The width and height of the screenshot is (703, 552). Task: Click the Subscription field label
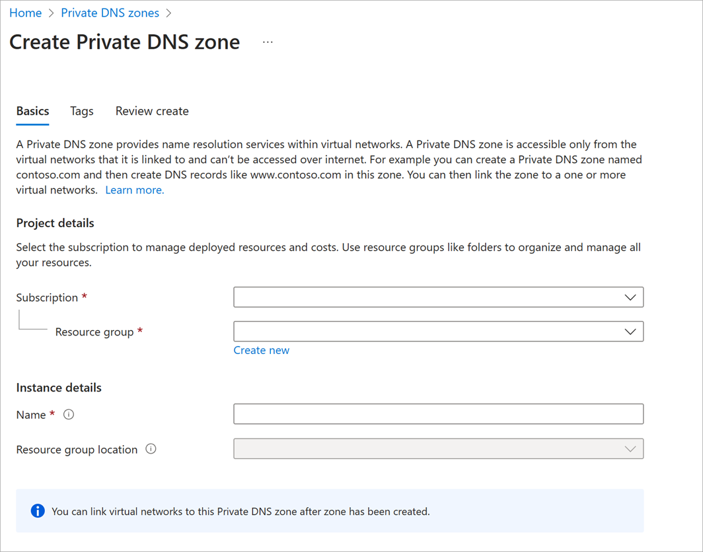[x=47, y=298]
